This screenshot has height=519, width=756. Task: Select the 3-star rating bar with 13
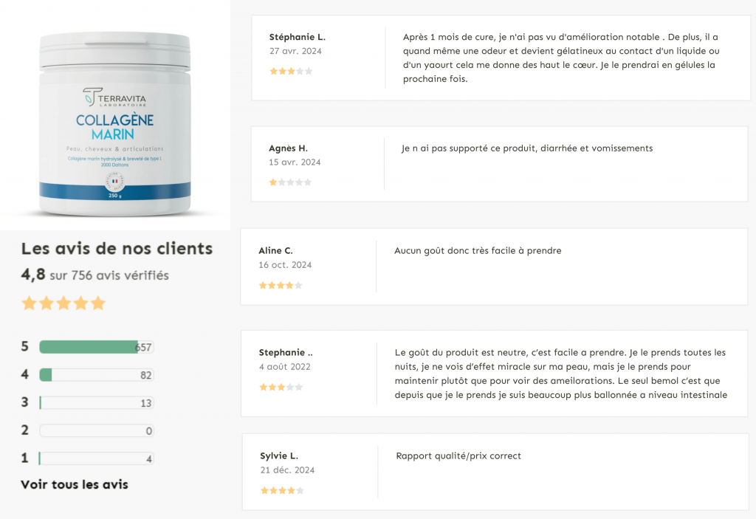(x=97, y=403)
